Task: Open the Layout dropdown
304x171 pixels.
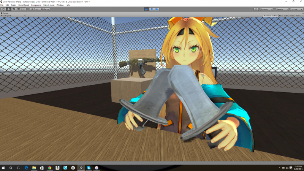Action: [297, 9]
